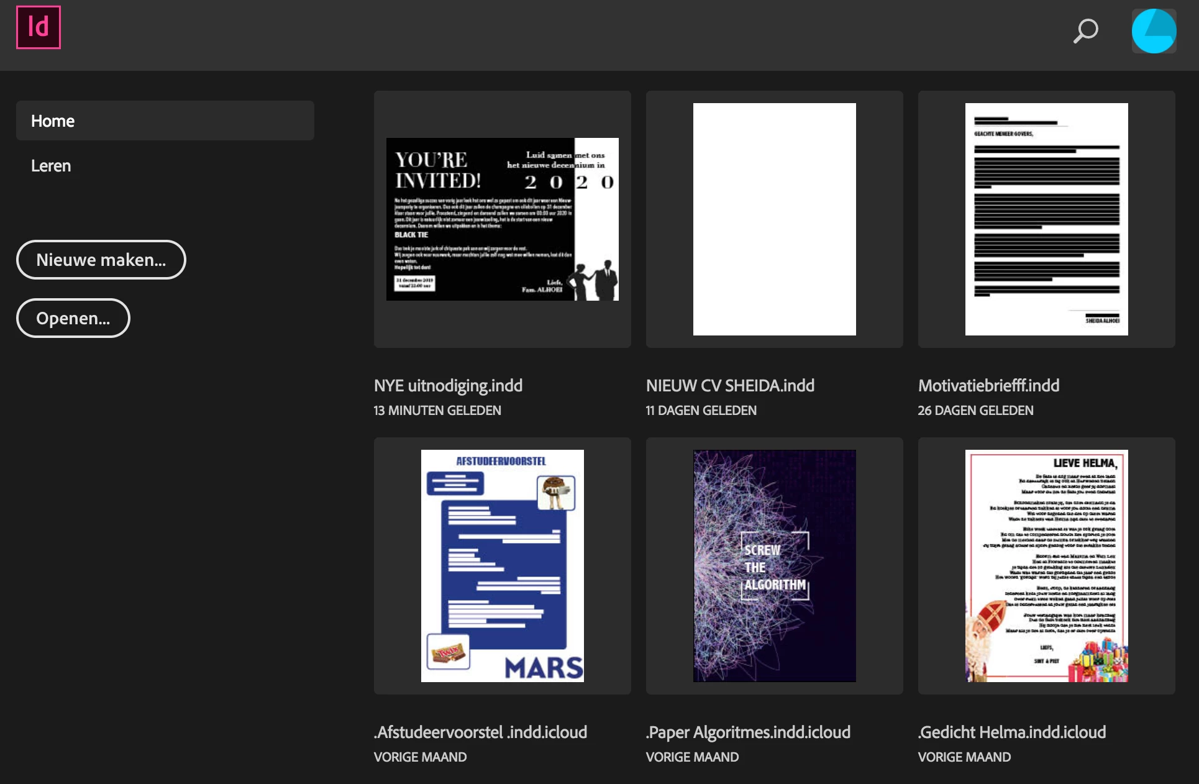Click the .Afstudeervoorstel .indd.icloud file name
Viewport: 1199px width, 784px height.
[480, 732]
